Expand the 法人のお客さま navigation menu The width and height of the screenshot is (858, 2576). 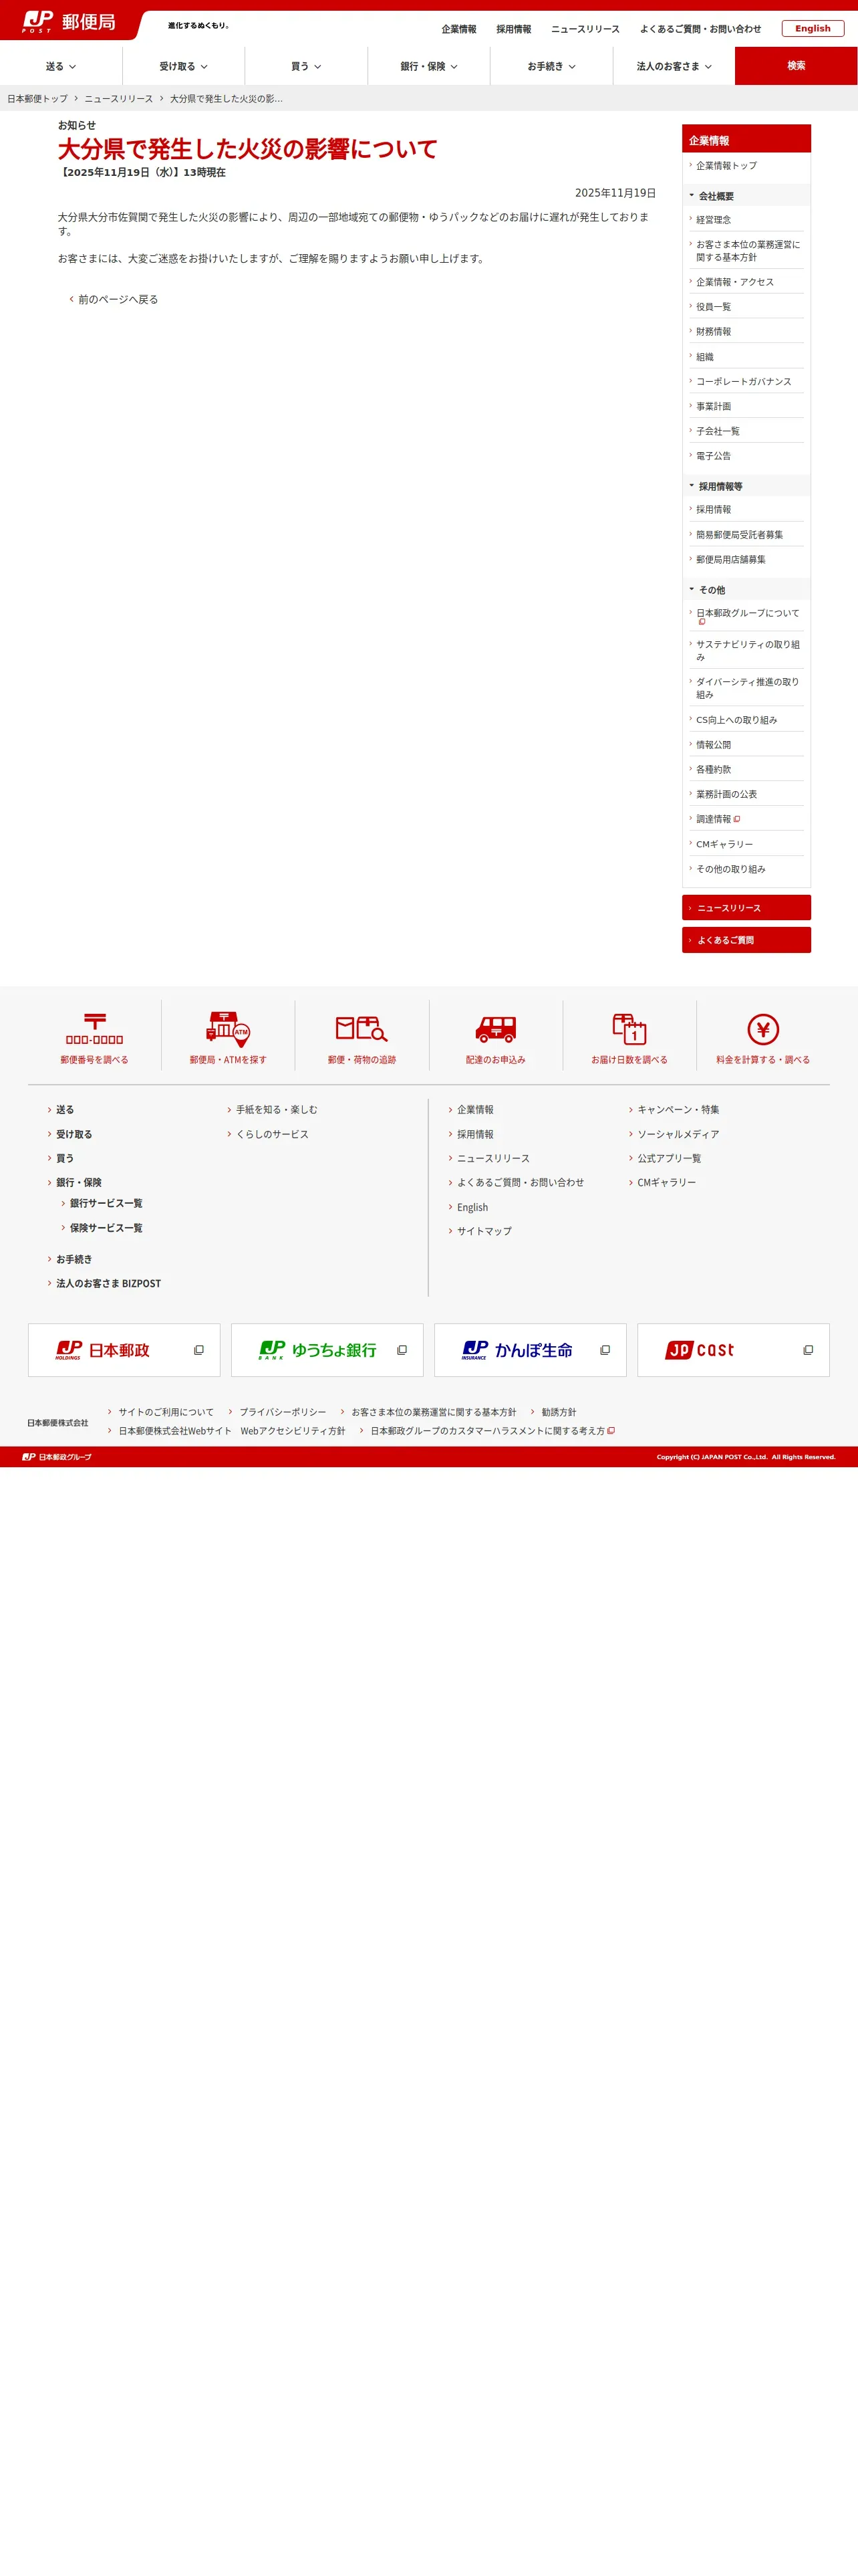pos(674,66)
